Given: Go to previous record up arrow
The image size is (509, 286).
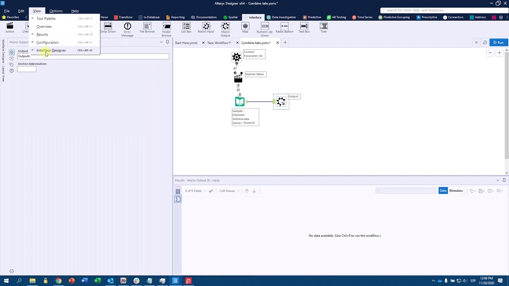Looking at the screenshot, I should pos(247,191).
